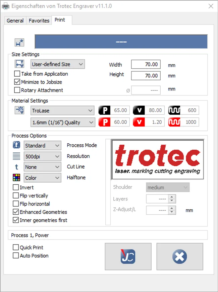Open the Shoulder medium dropdown
The image size is (218, 292).
(168, 187)
